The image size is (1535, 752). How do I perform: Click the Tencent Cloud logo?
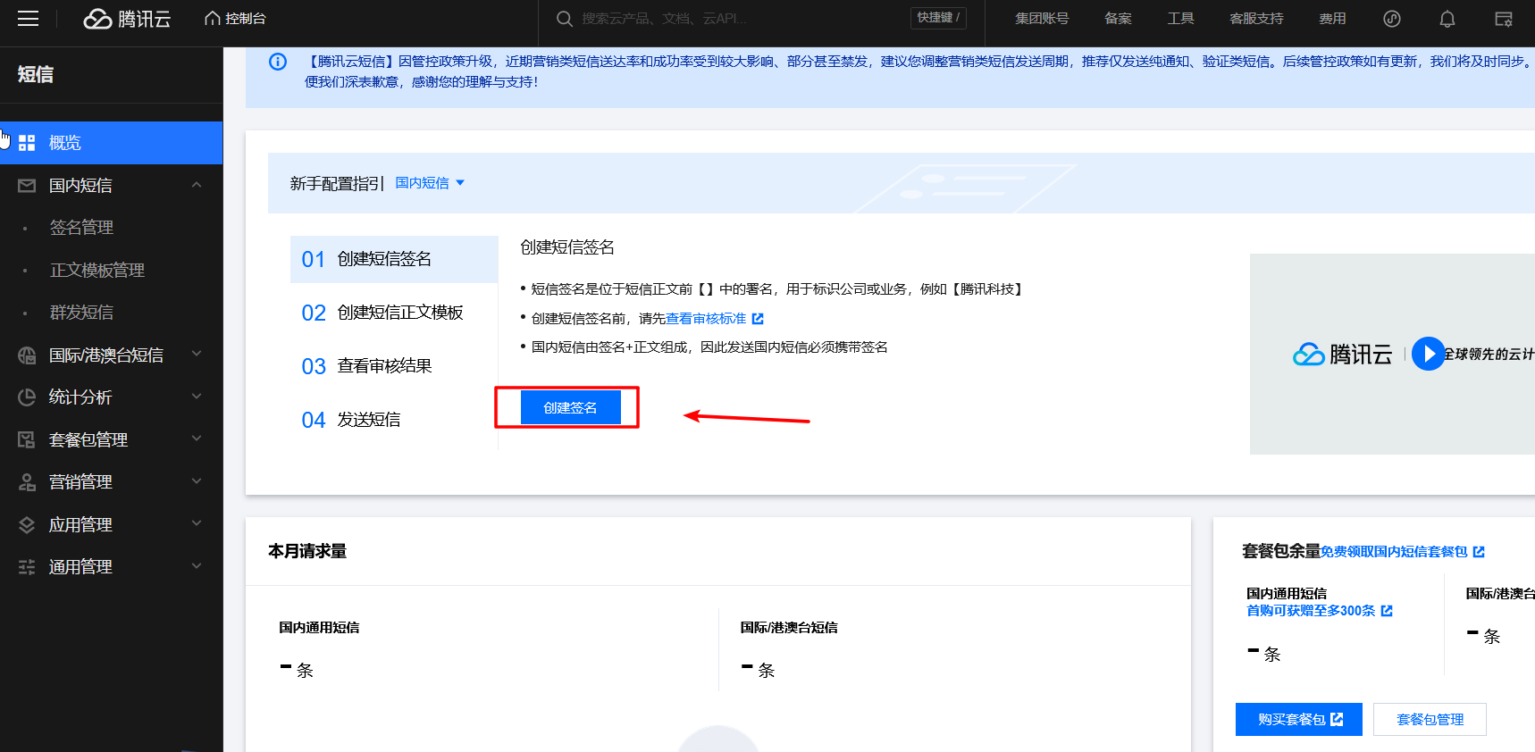point(127,19)
